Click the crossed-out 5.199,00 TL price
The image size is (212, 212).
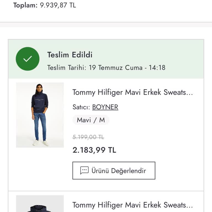click(88, 137)
